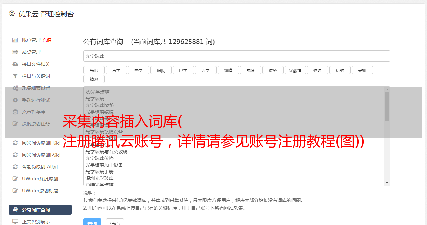This screenshot has width=427, height=225.
Task: Click the edit icon for 深度原创任务
Action: click(15, 124)
